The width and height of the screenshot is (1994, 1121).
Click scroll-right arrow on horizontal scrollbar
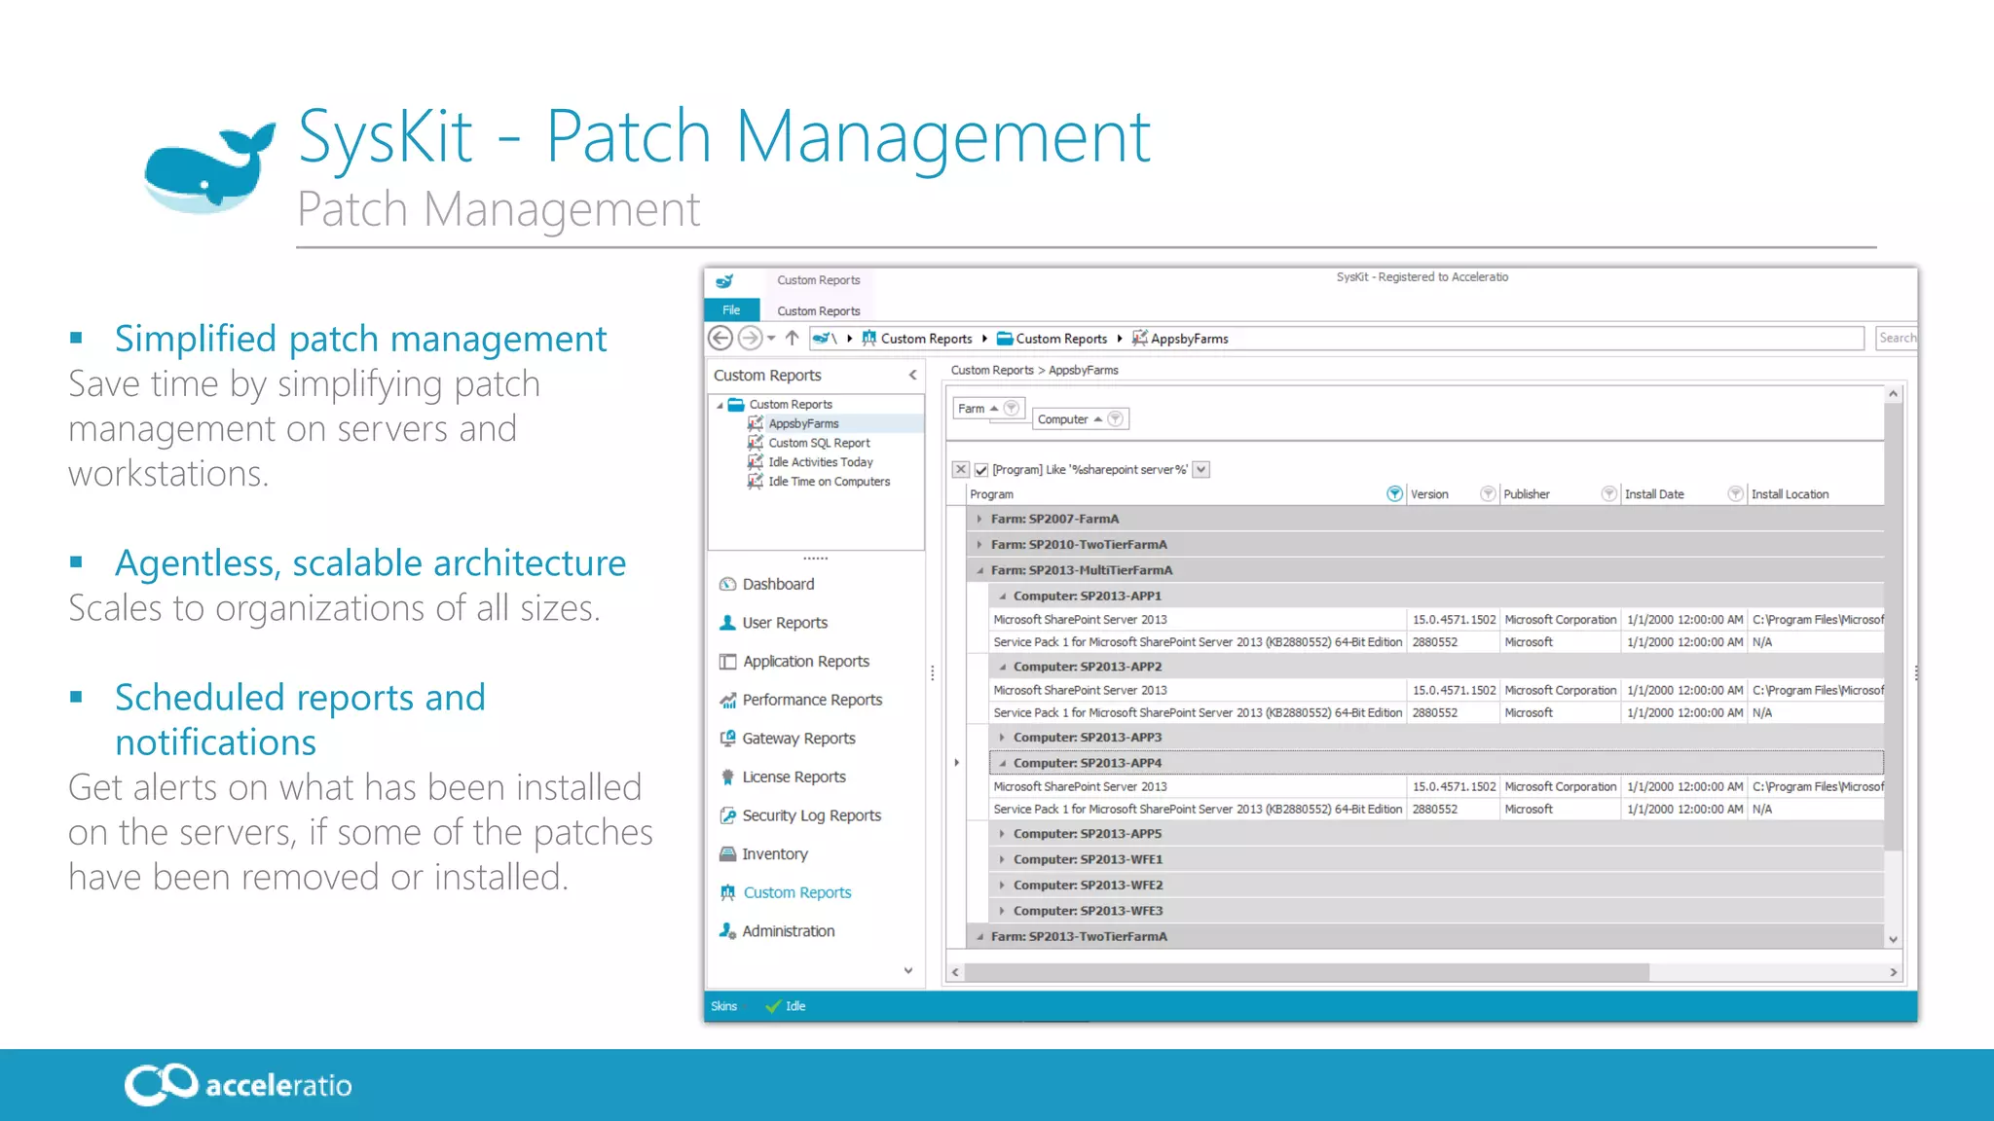1893,972
